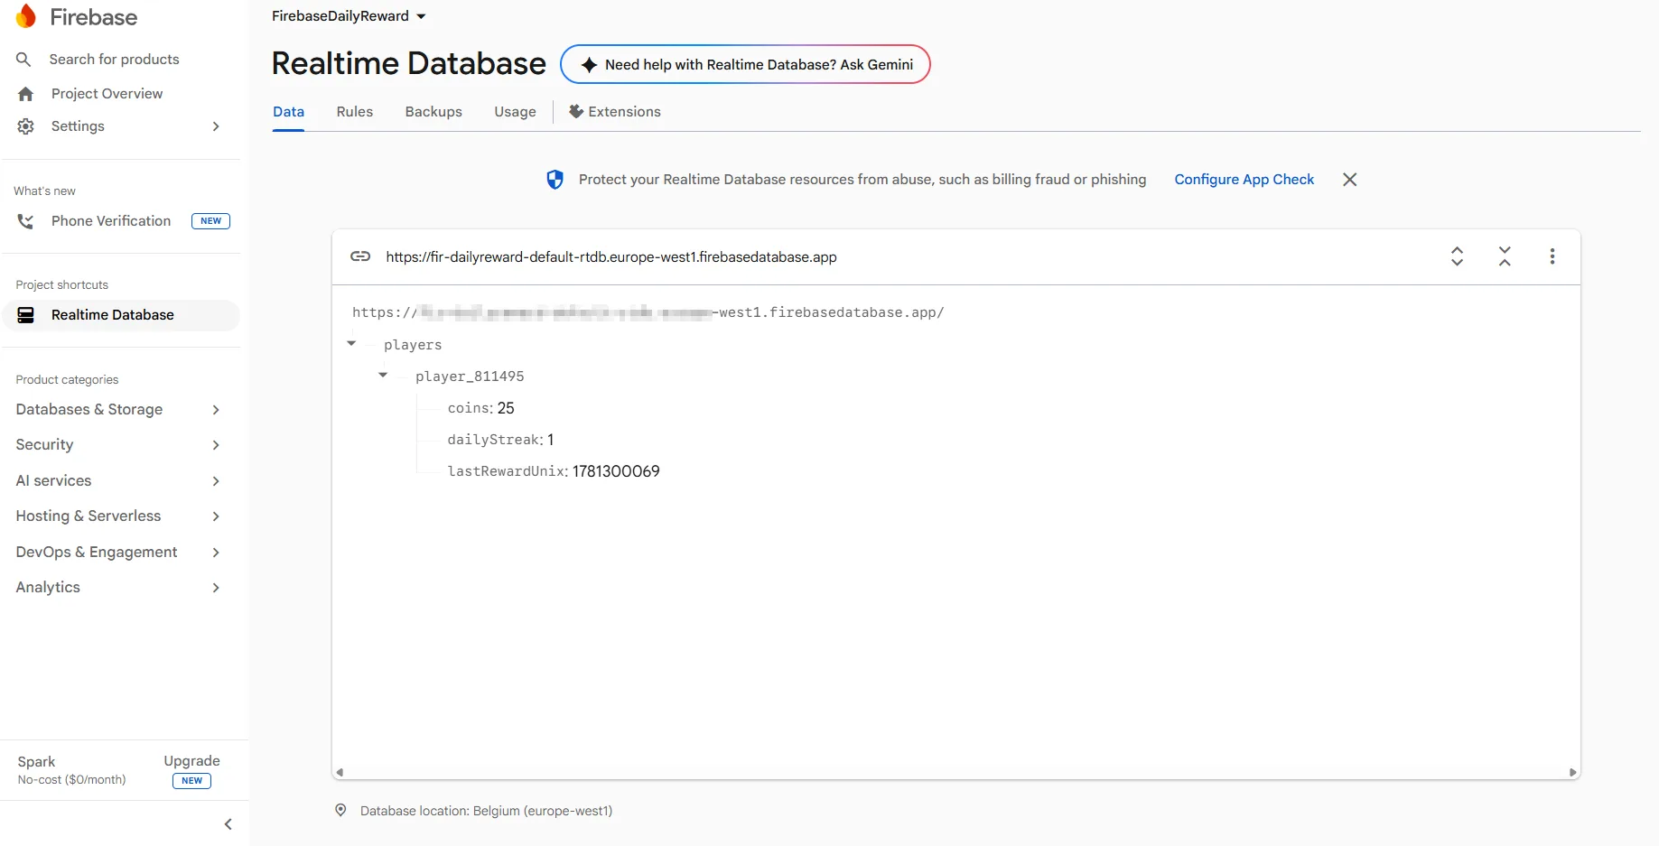Click the No-cost ($0/month) text
Viewport: 1659px width, 846px height.
(71, 780)
